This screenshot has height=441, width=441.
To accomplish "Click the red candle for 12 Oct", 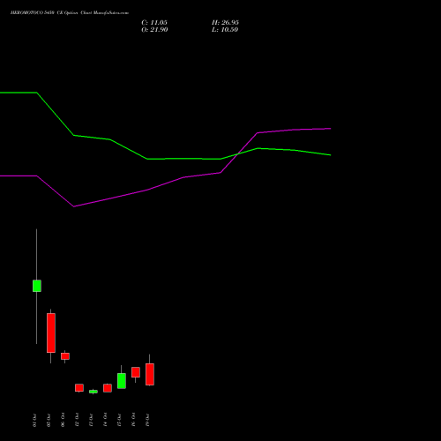I will (x=79, y=387).
